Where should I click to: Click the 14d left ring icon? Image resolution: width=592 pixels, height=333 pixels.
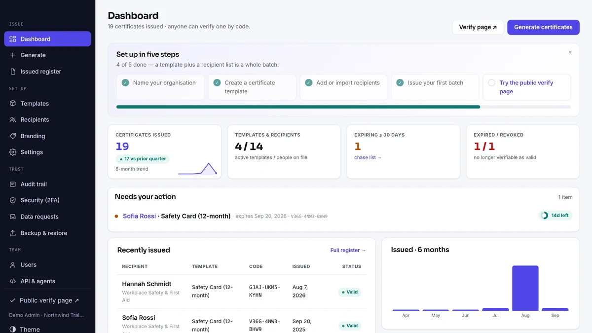tap(545, 216)
